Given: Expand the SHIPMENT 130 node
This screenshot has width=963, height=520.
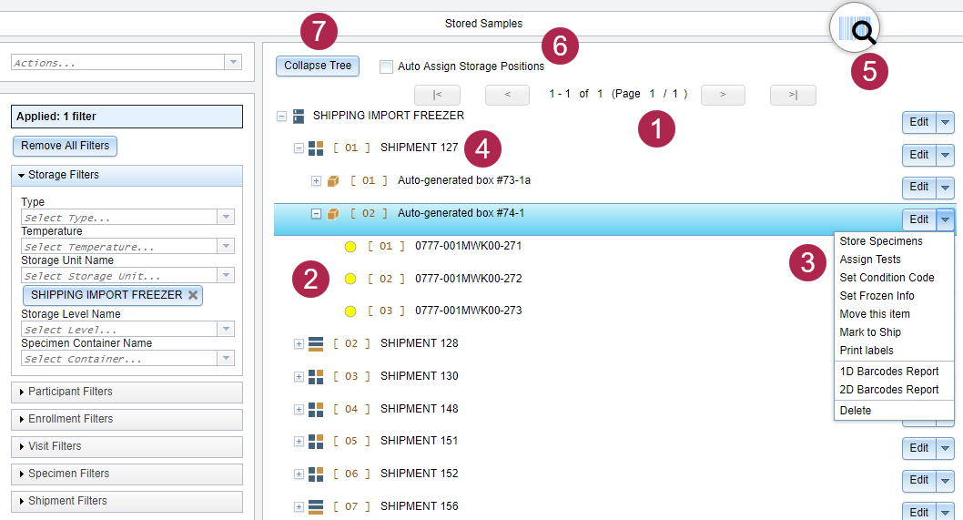Looking at the screenshot, I should point(299,376).
